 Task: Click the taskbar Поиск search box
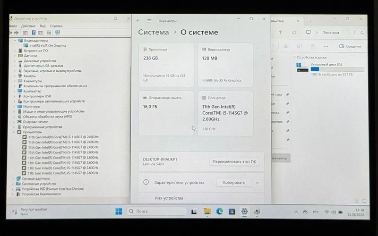tap(157, 211)
